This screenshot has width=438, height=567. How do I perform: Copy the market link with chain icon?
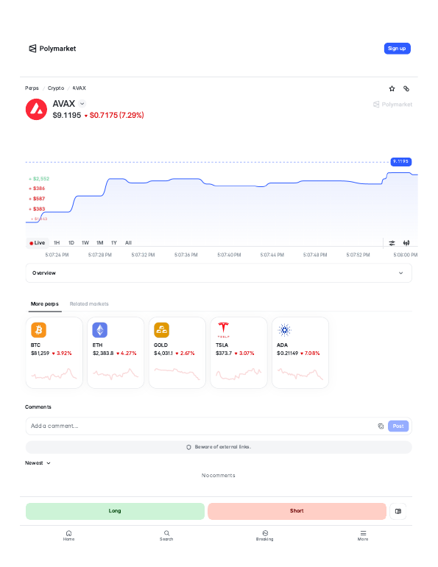click(406, 88)
